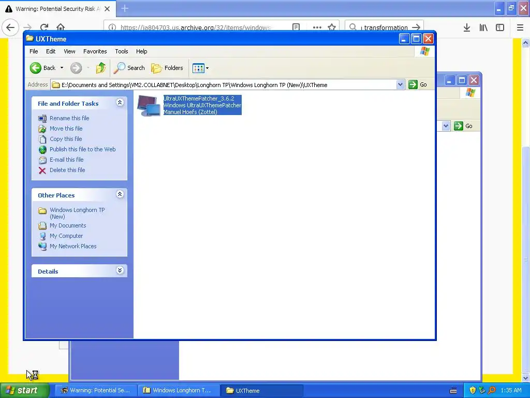Collapse the File and Folder Tasks panel
The height and width of the screenshot is (398, 530).
120,103
